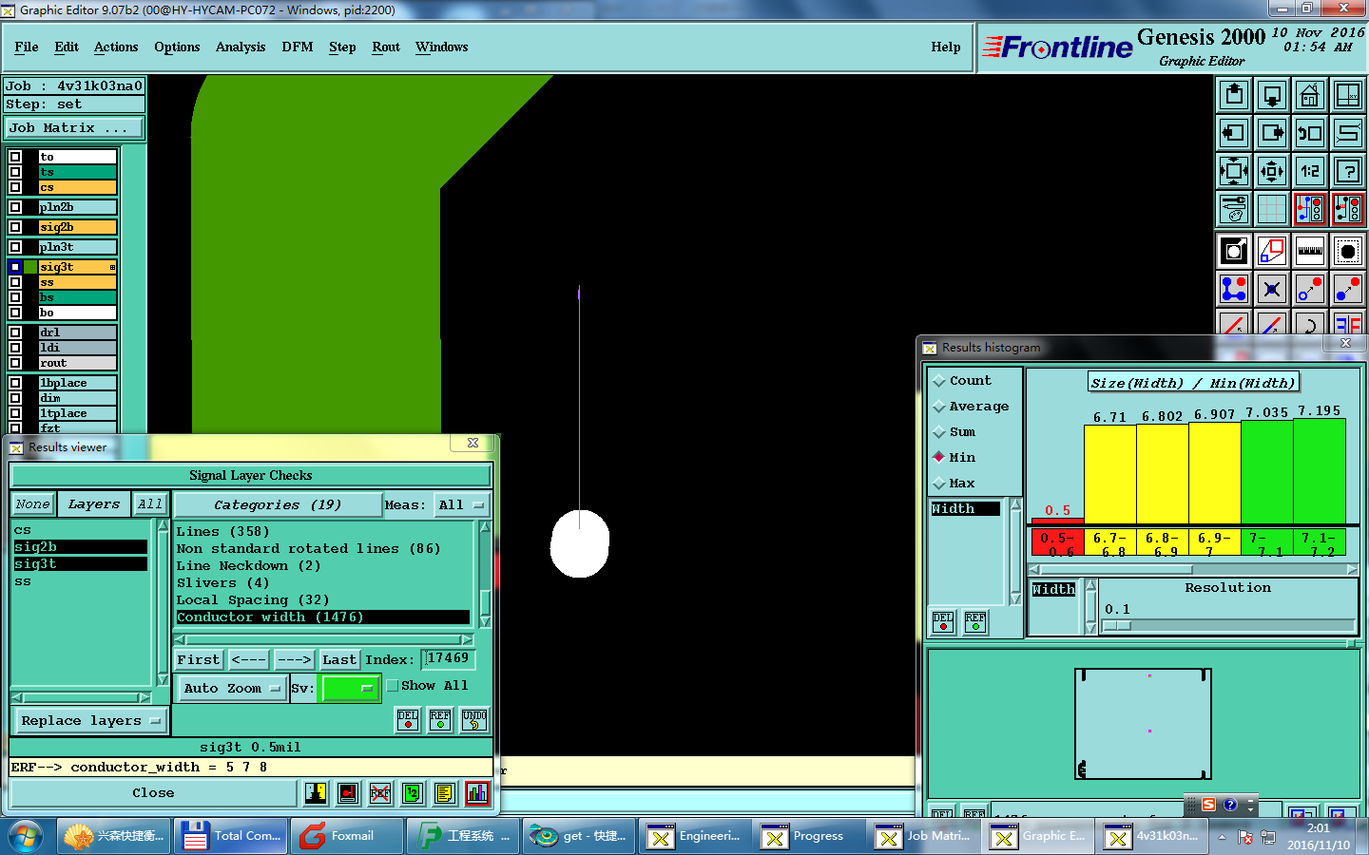
Task: Click the DEL icon in Results viewer
Action: pos(408,720)
